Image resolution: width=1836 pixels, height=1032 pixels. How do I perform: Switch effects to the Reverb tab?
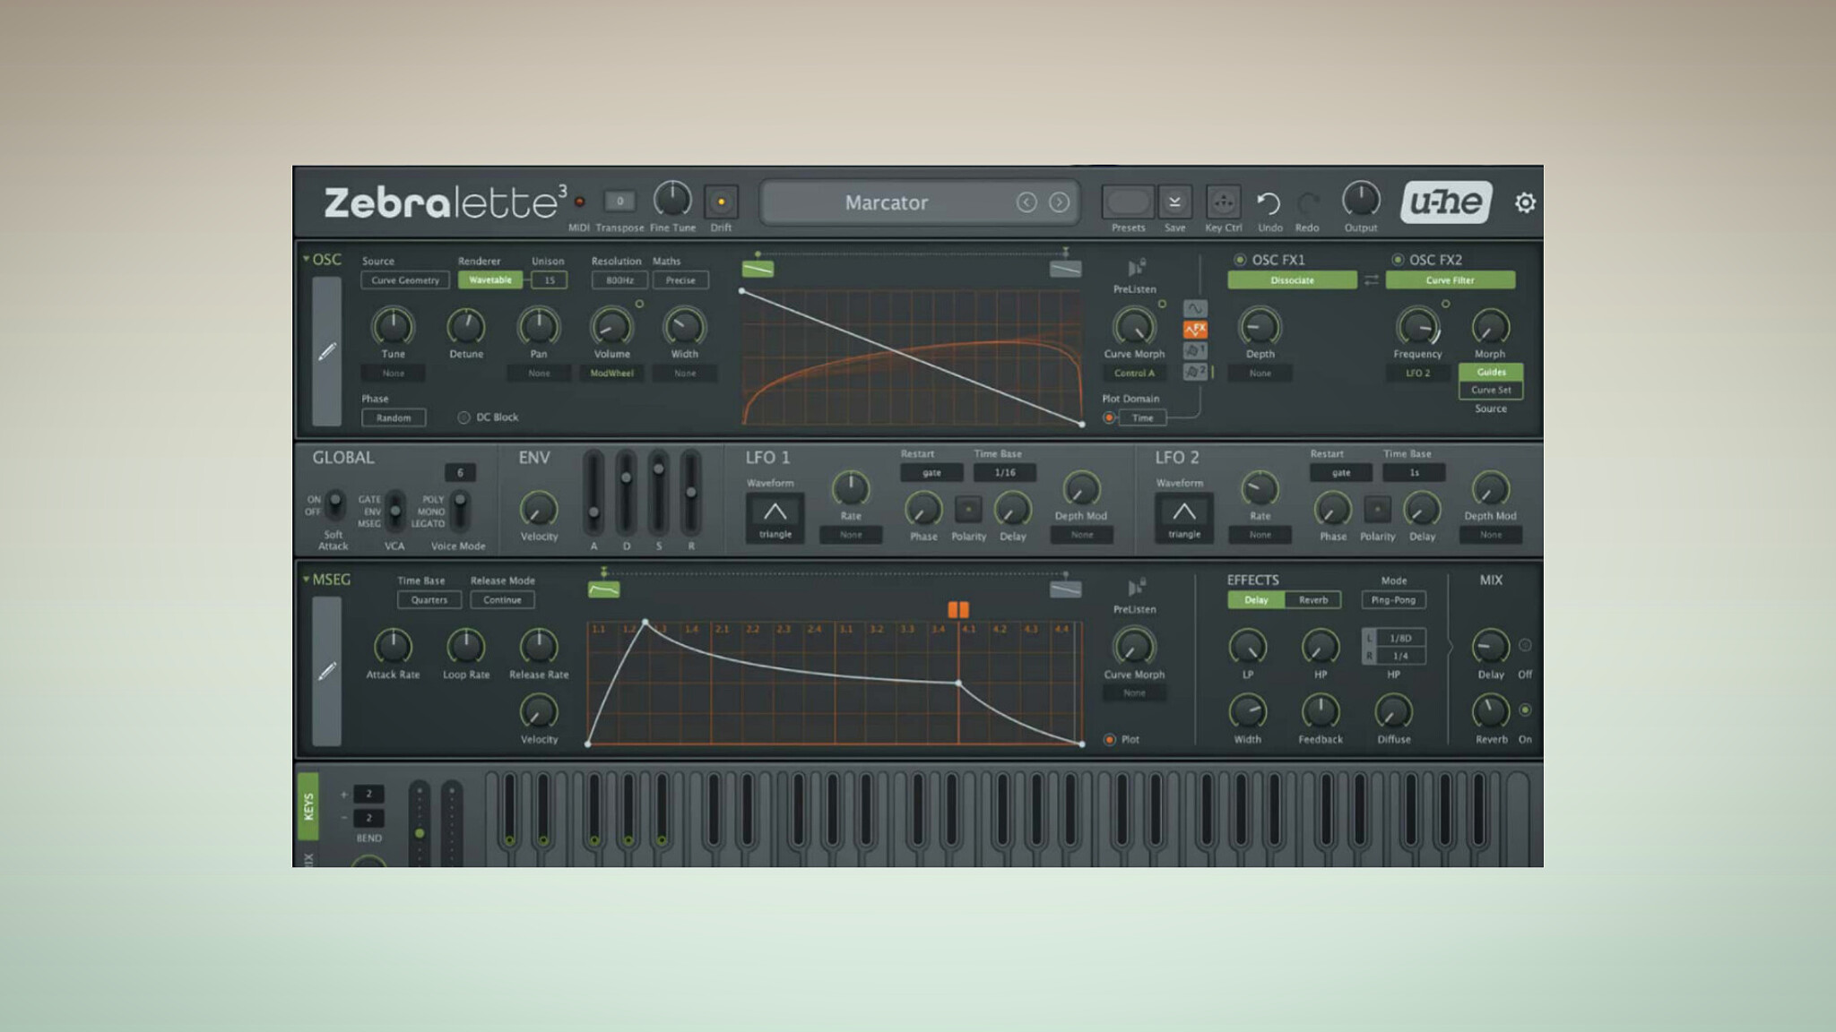[x=1312, y=600]
